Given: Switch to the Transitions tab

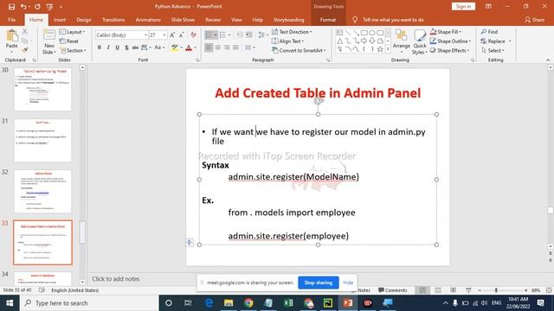Looking at the screenshot, I should coord(113,20).
